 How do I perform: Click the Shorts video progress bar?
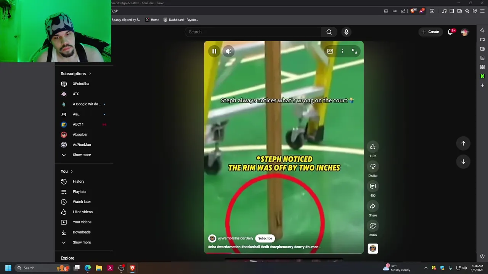284,253
